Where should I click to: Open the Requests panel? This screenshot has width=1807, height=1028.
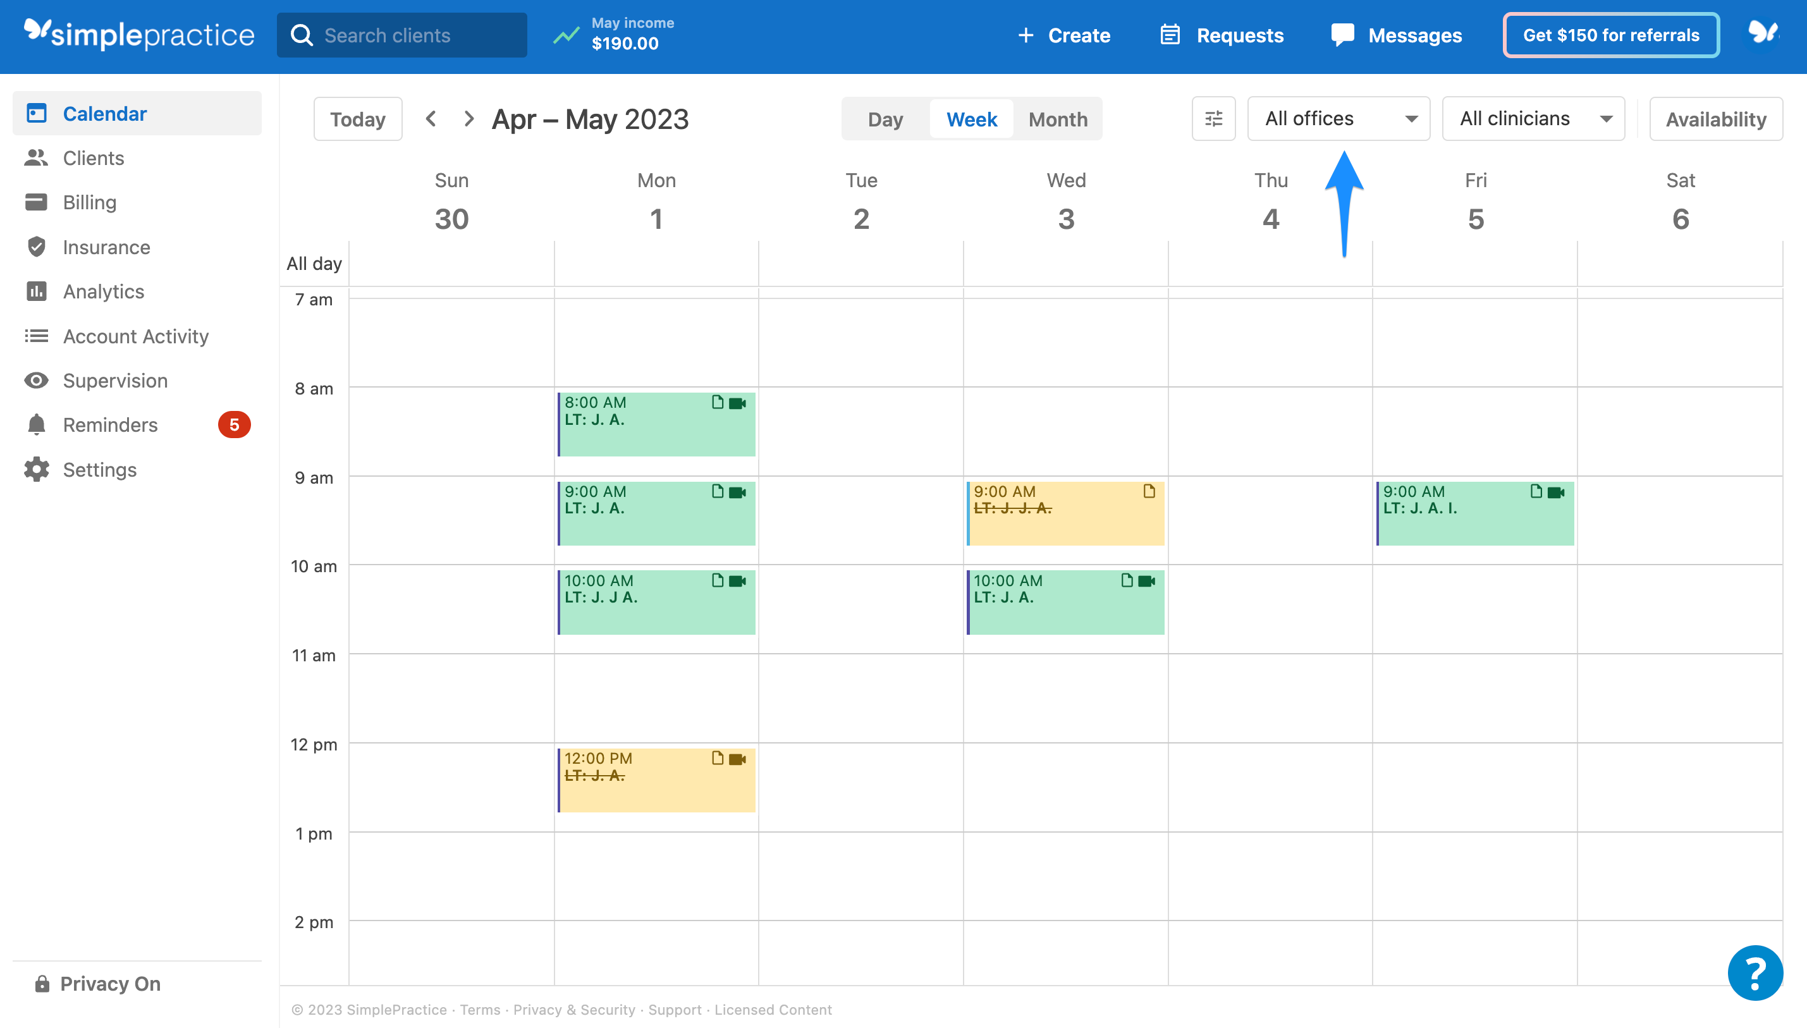1221,35
